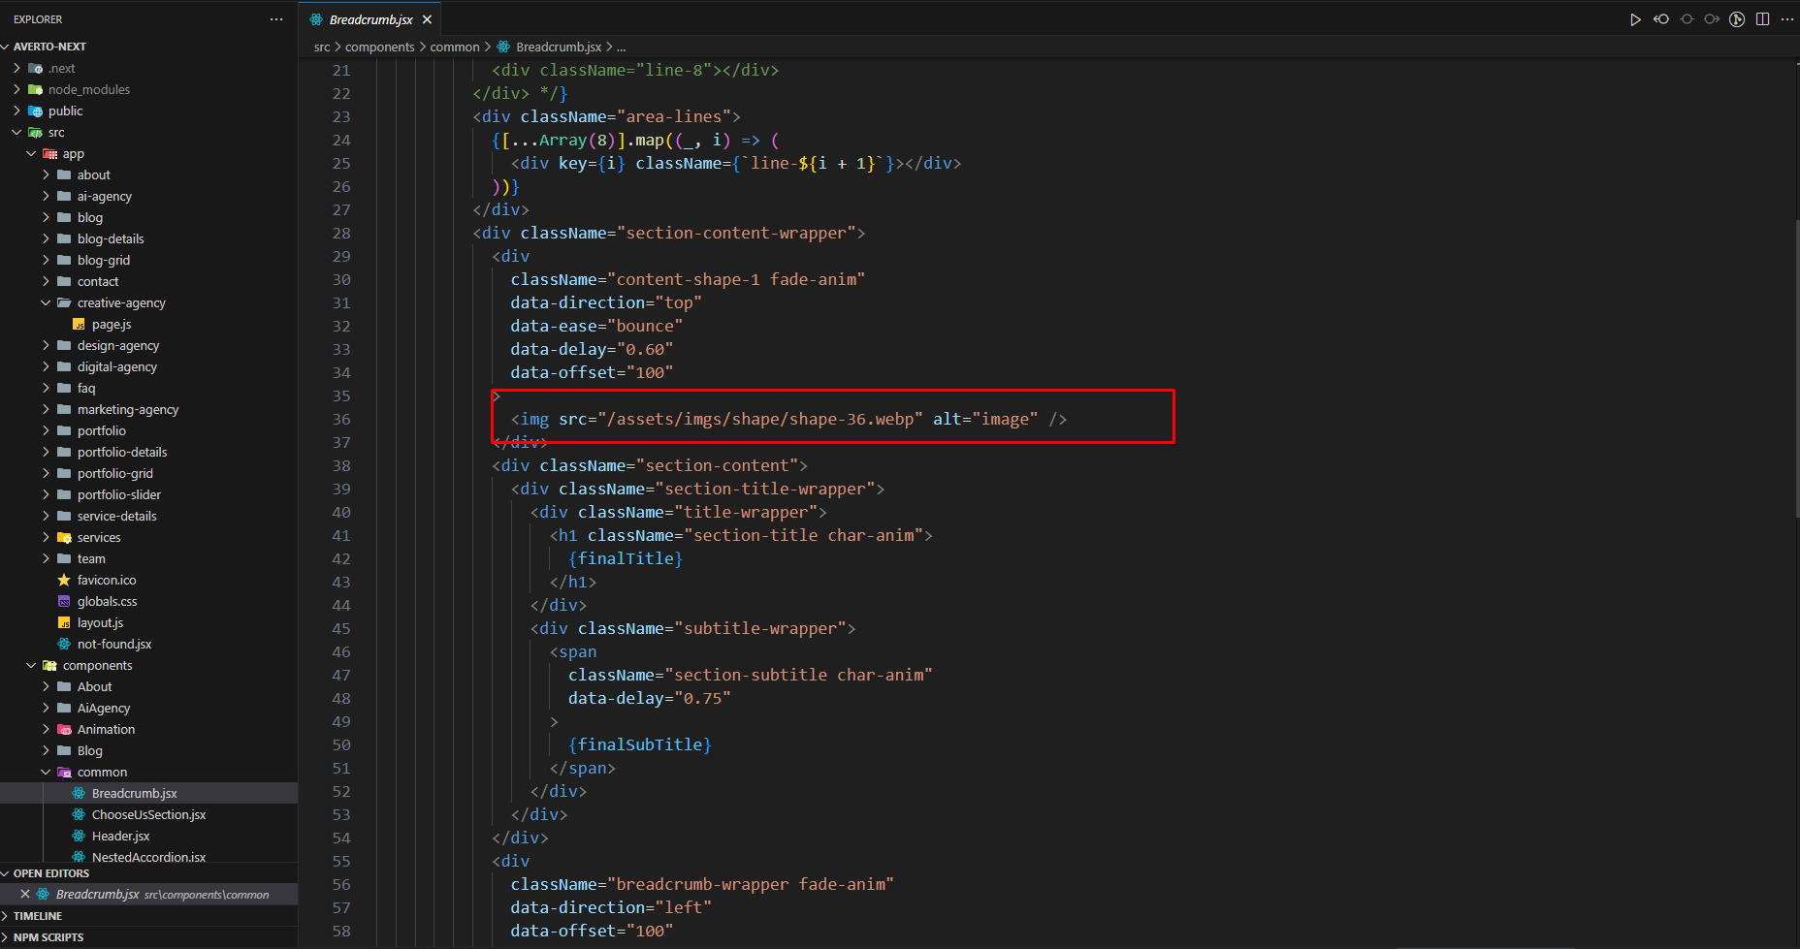Collapse the app folder chevron
Image resolution: width=1800 pixels, height=949 pixels.
click(31, 153)
